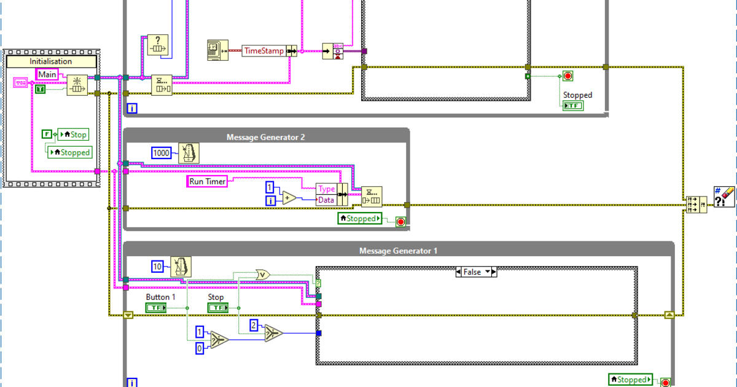Select the Stopped enum constant in Message Generator 2
The image size is (737, 387).
coord(360,218)
